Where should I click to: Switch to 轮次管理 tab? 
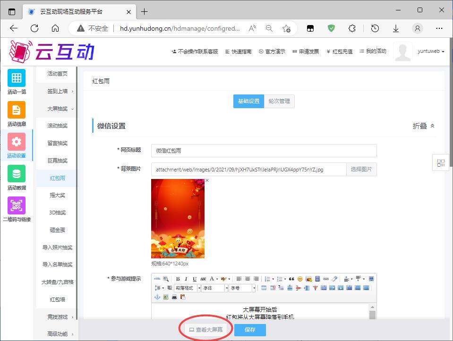279,101
